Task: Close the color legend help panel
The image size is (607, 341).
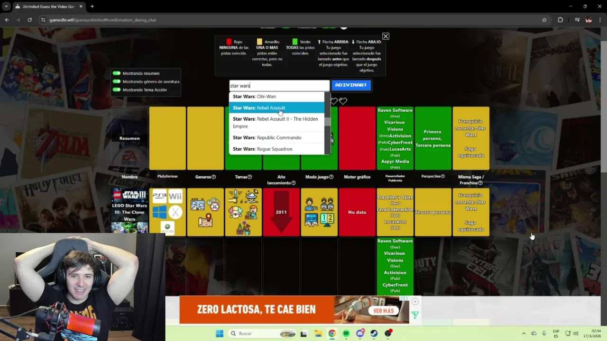Action: pos(386,36)
